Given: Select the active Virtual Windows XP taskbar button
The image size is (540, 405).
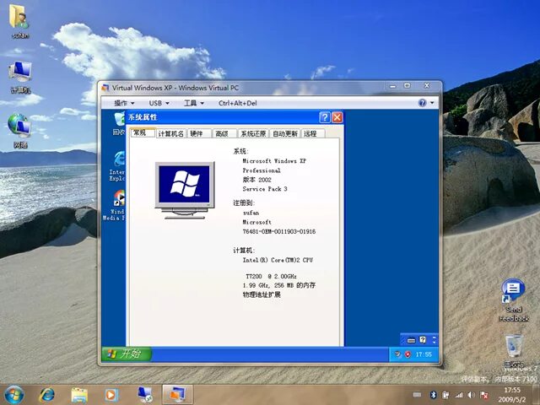Looking at the screenshot, I should tap(177, 394).
